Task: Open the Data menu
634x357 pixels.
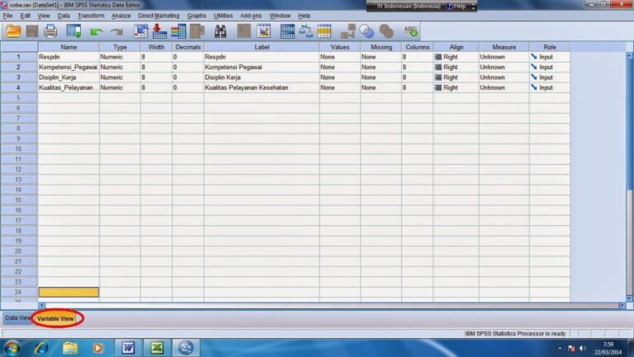Action: point(64,16)
